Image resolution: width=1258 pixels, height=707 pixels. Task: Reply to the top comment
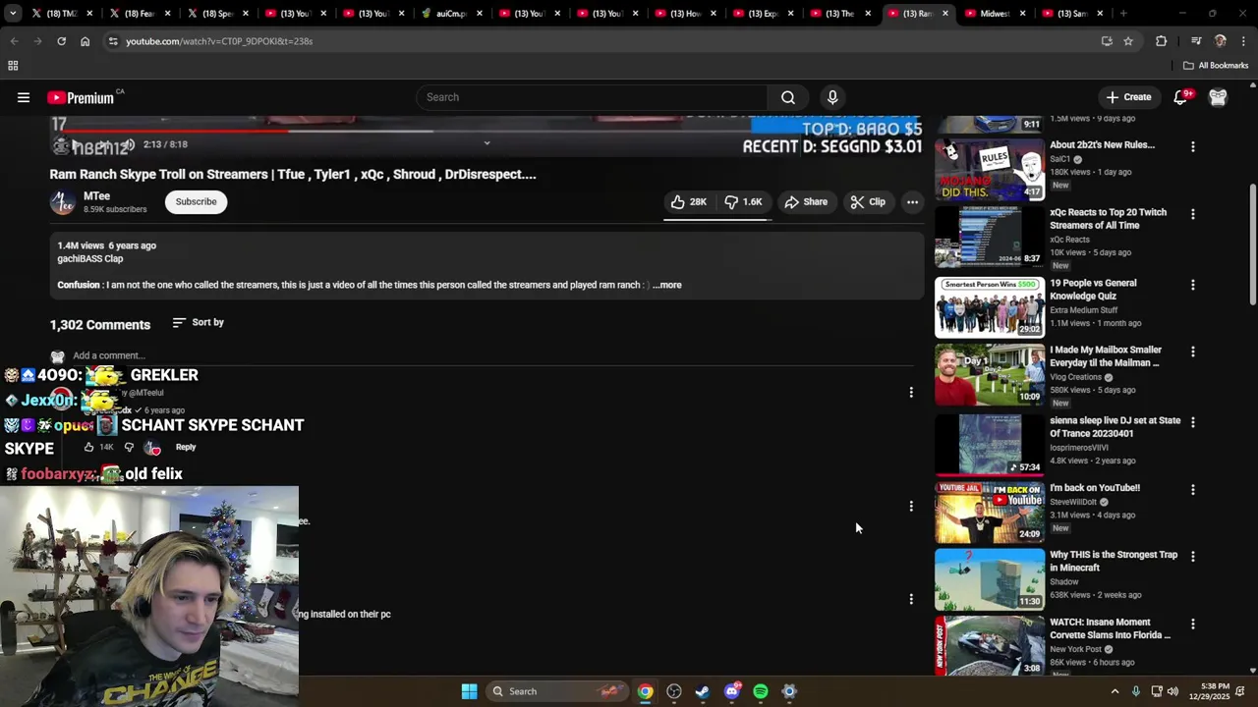pyautogui.click(x=186, y=447)
